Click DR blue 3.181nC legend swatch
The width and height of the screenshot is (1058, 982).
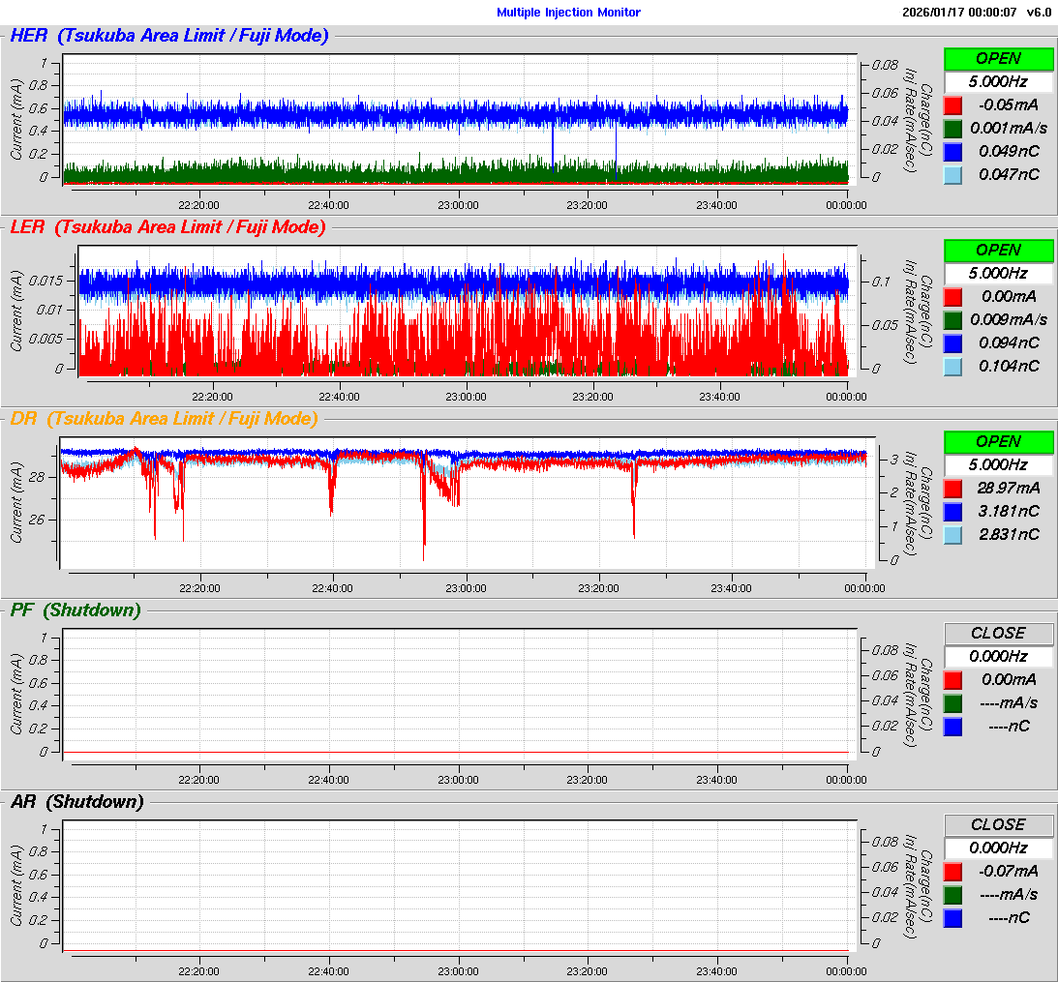point(953,511)
